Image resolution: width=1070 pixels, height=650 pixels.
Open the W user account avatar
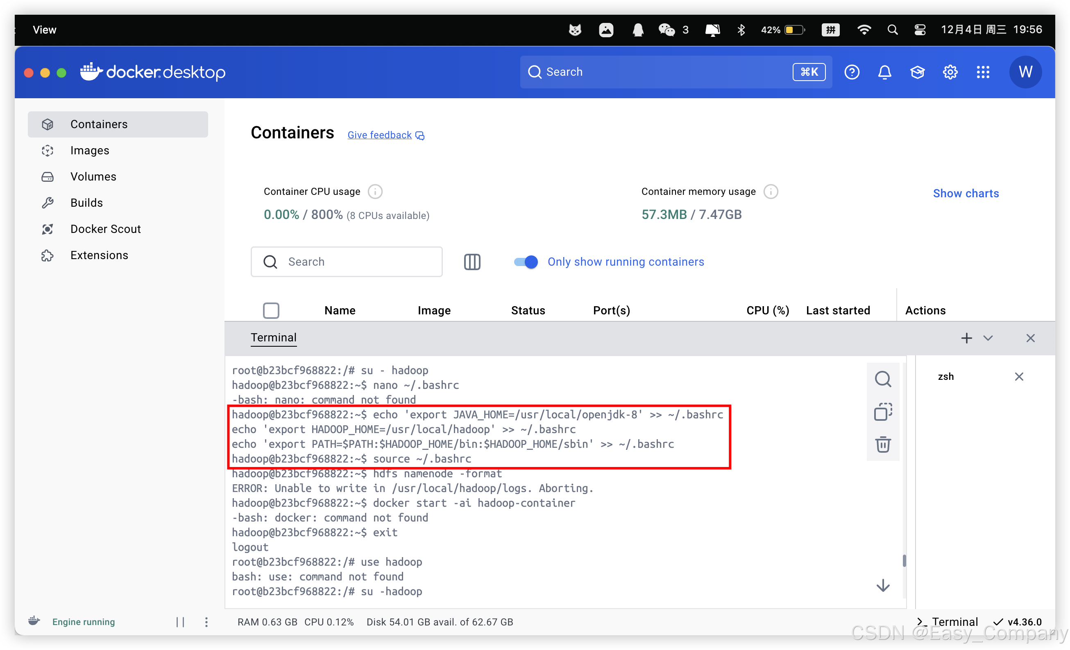[x=1025, y=72]
